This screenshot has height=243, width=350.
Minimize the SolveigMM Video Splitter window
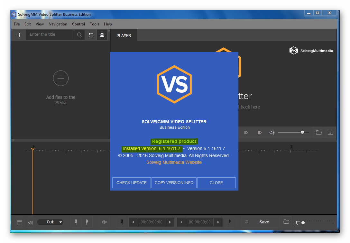point(309,13)
